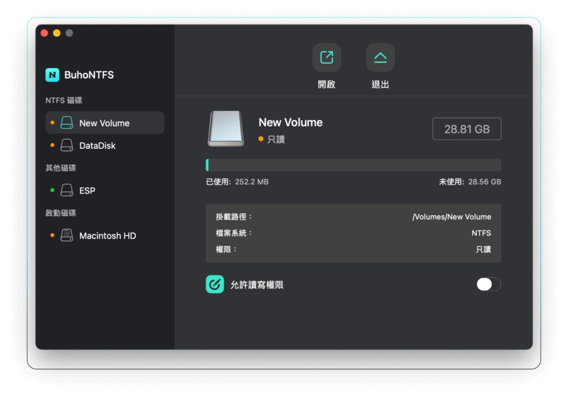Click the NTFS 磁碟 section header
568x396 pixels.
64,100
